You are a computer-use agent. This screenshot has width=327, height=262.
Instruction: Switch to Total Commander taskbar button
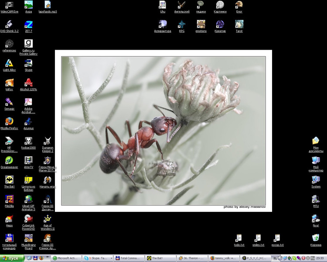tap(129, 258)
